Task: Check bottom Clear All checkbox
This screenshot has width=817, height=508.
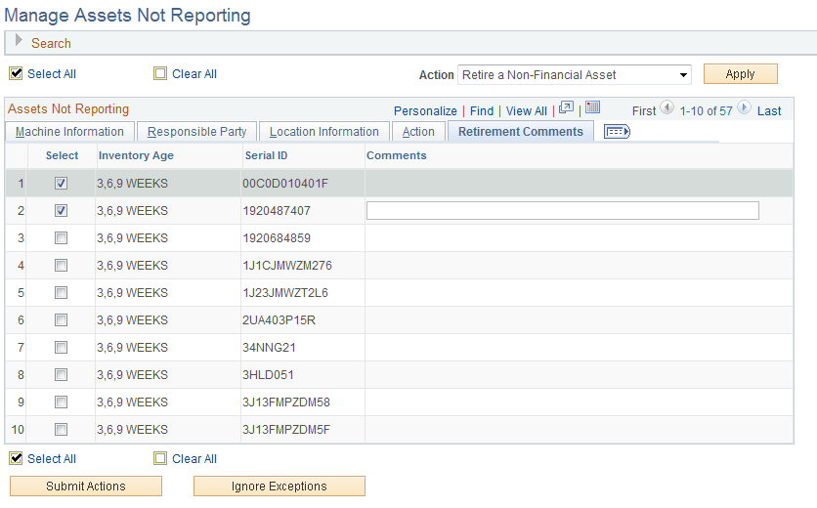Action: coord(160,458)
